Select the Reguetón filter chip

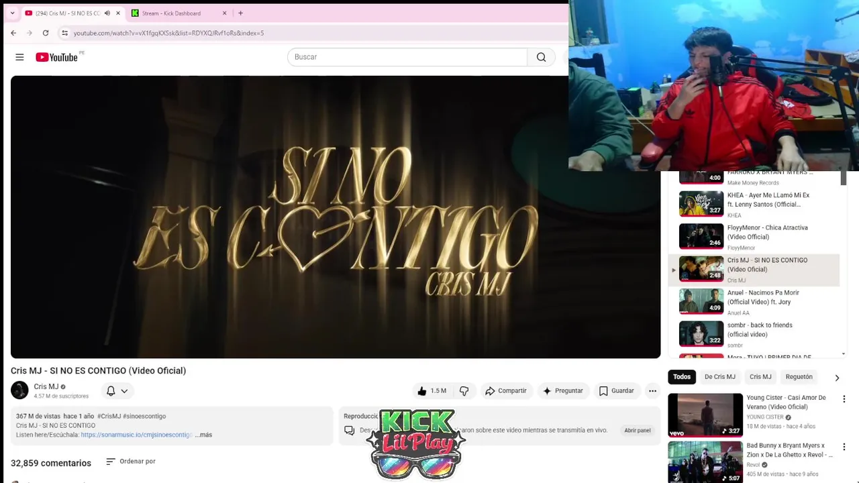[799, 377]
